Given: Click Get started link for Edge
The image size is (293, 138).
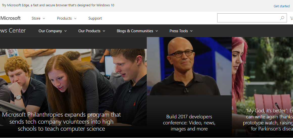Looking at the screenshot, I should [x=282, y=6].
